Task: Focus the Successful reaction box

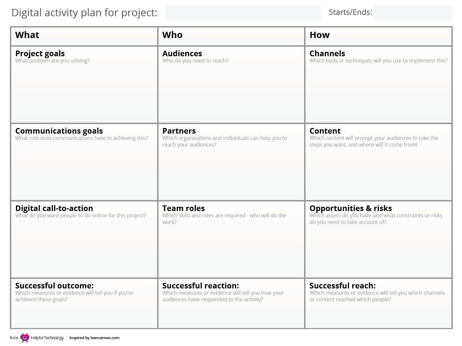Action: [x=231, y=303]
